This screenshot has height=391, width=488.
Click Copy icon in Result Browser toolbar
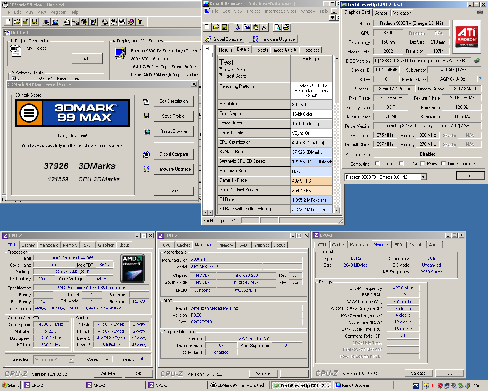[247, 27]
